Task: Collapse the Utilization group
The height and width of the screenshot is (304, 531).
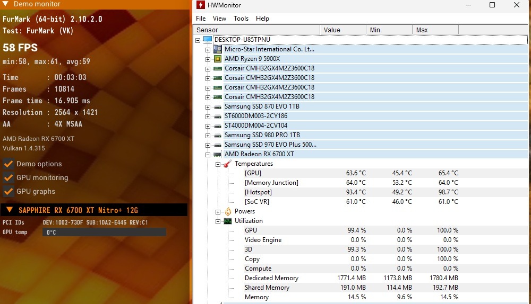Action: [218, 221]
